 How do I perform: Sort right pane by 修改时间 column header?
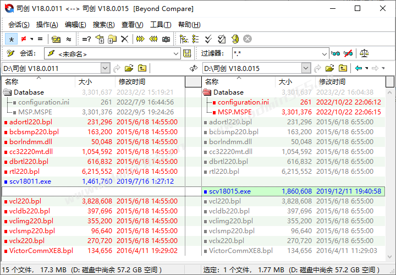(350, 82)
